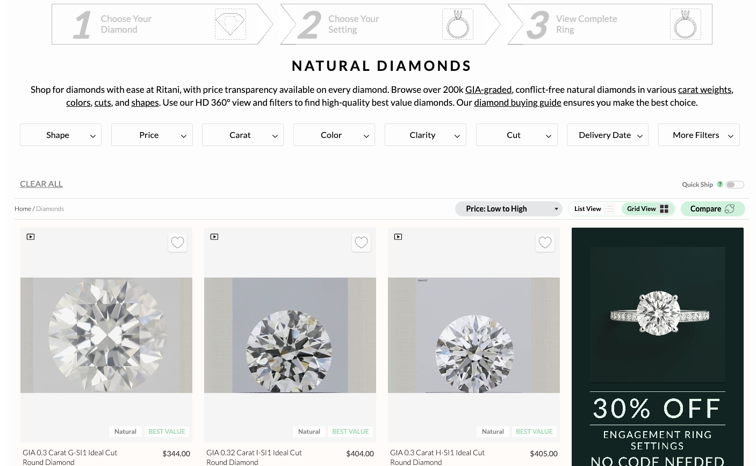Open the GIA 0.3 Carat G-SI1 diamond image
This screenshot has height=466, width=756.
pyautogui.click(x=106, y=335)
